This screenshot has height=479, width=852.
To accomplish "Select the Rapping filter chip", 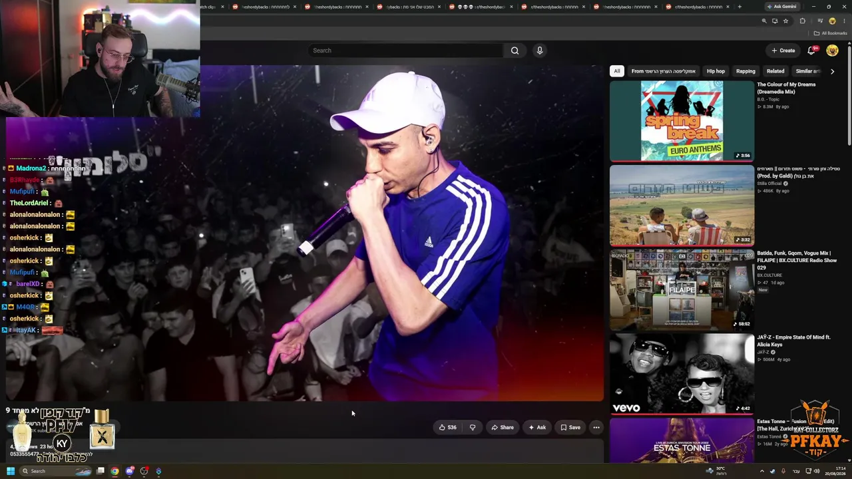I will (745, 71).
